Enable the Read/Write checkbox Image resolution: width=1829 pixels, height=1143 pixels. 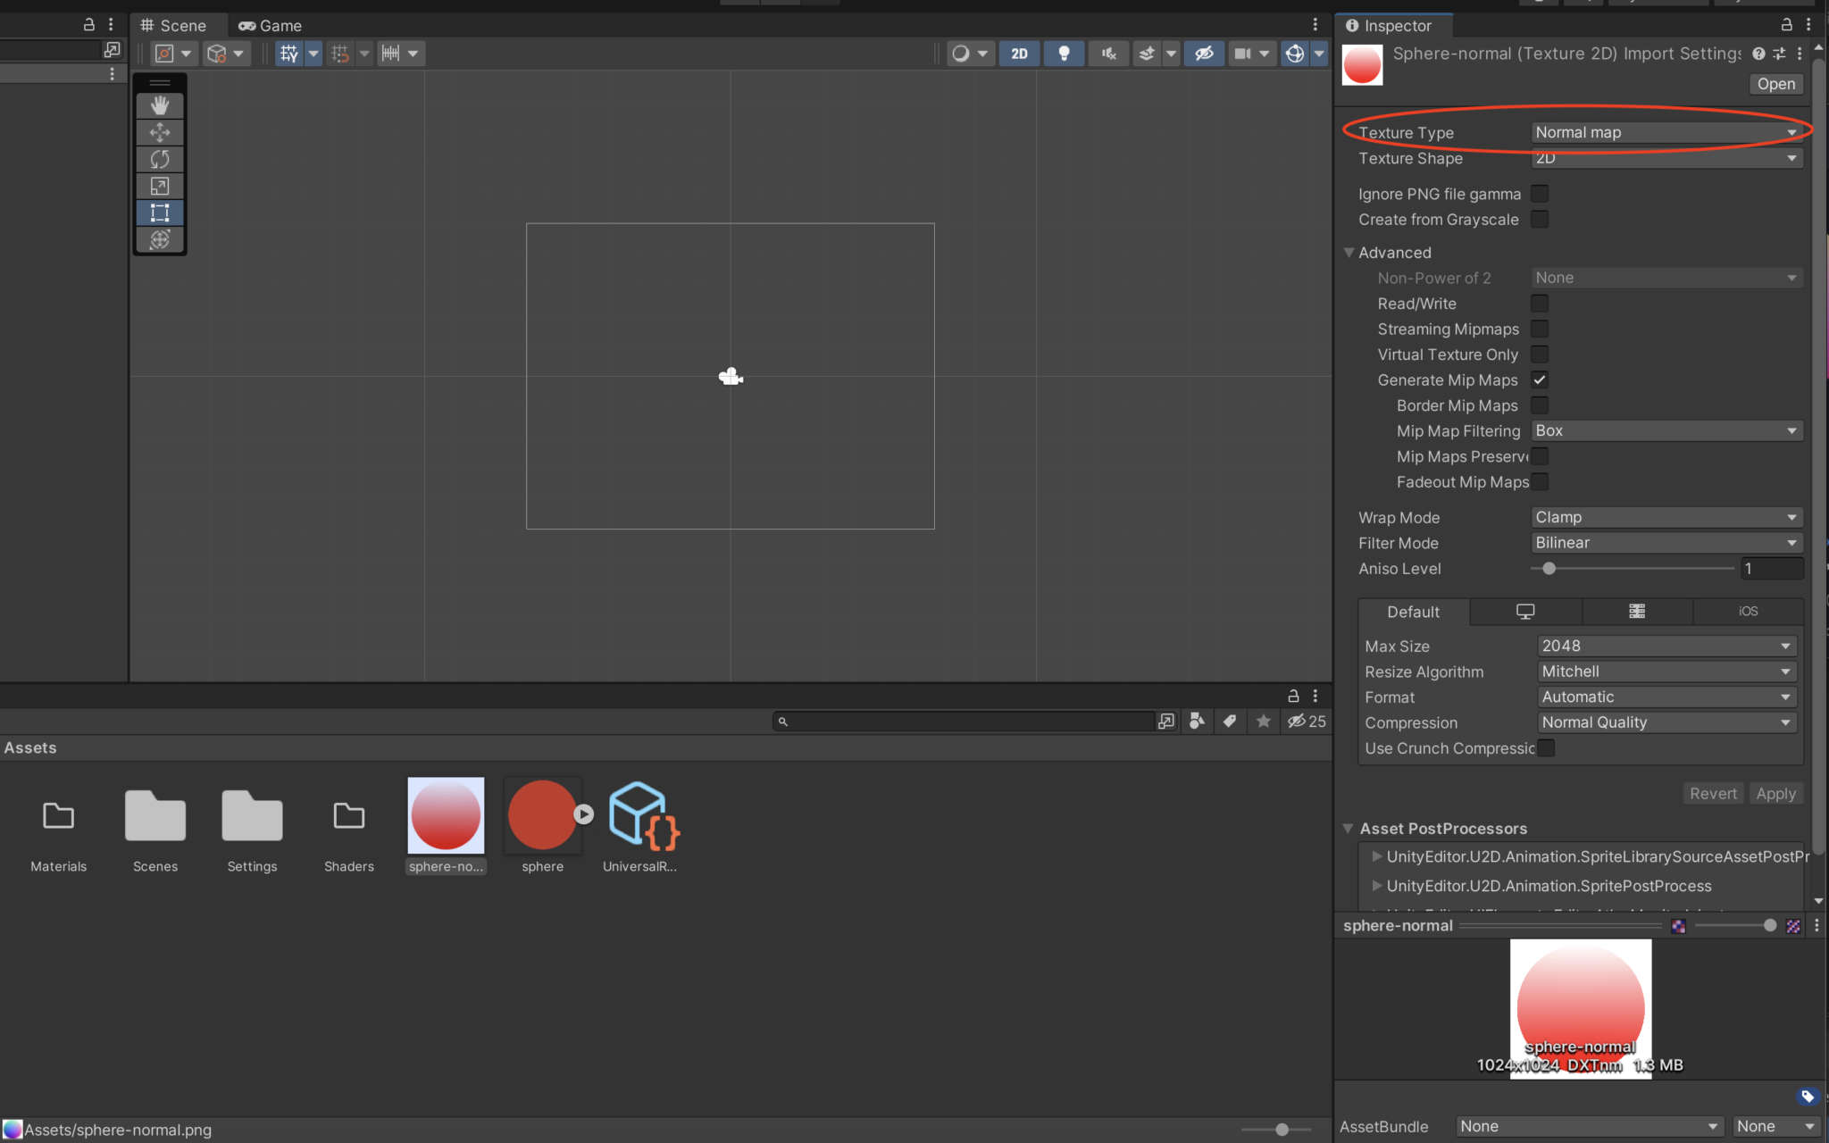(1540, 304)
